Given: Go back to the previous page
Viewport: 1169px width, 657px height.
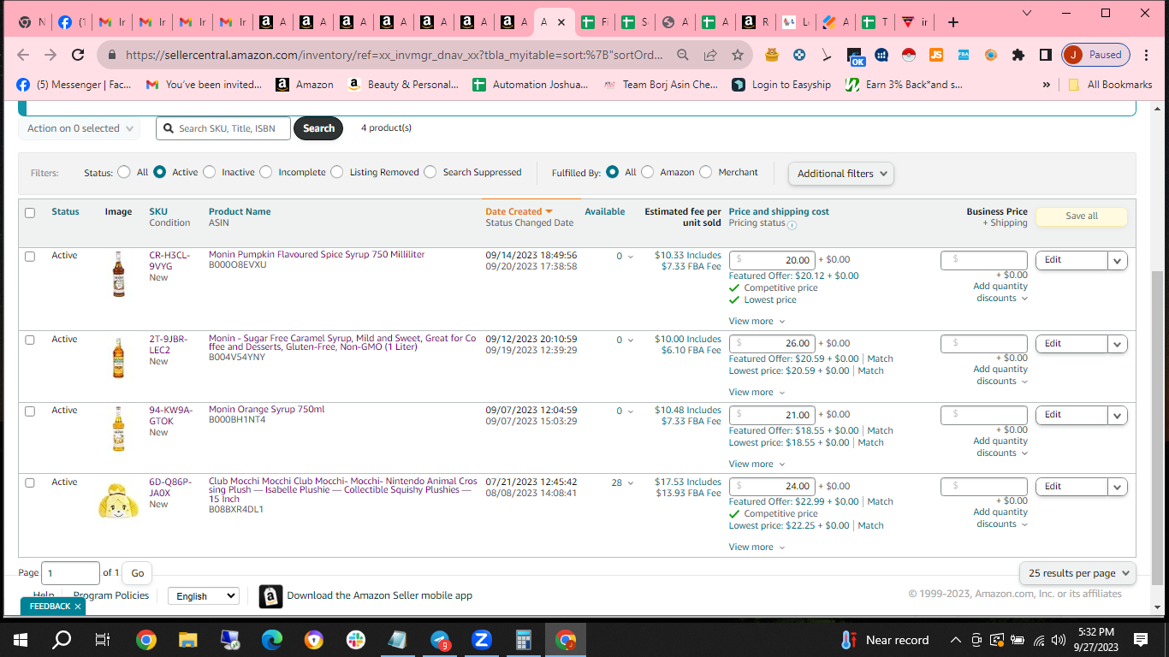Looking at the screenshot, I should pos(23,55).
